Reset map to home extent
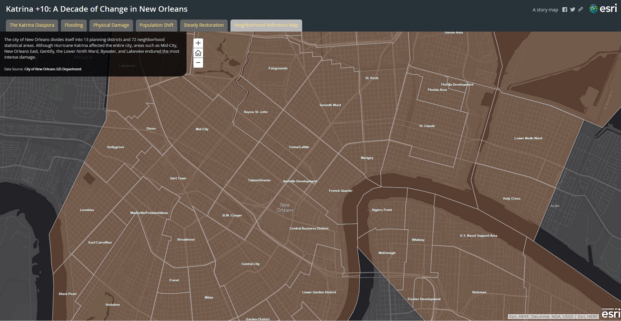The height and width of the screenshot is (321, 621). coord(198,53)
